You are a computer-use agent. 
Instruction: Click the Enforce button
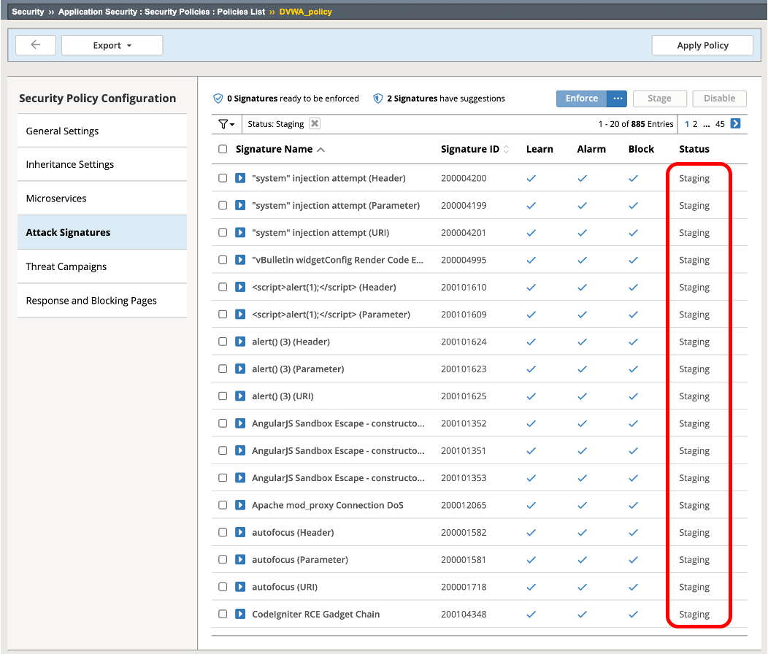[581, 99]
